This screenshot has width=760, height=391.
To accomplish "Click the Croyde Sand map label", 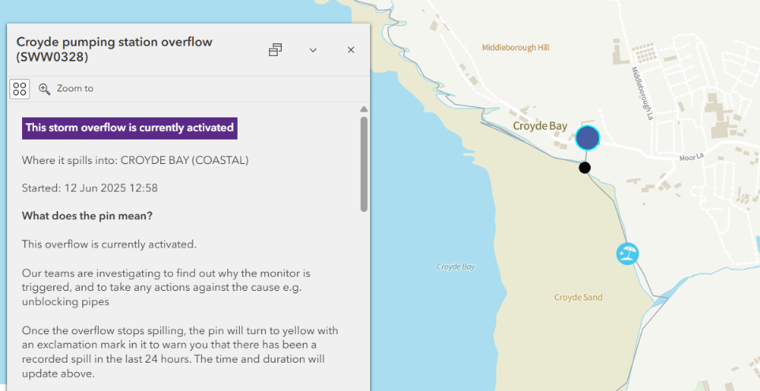I will click(578, 297).
